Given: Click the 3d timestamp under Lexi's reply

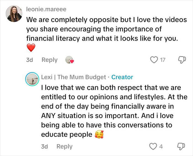Looking at the screenshot, I should coord(45,147).
